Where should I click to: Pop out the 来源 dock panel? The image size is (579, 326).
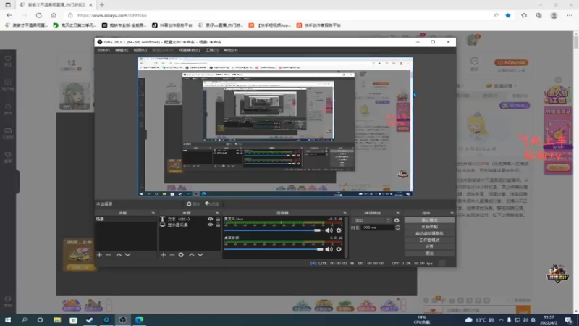point(216,213)
